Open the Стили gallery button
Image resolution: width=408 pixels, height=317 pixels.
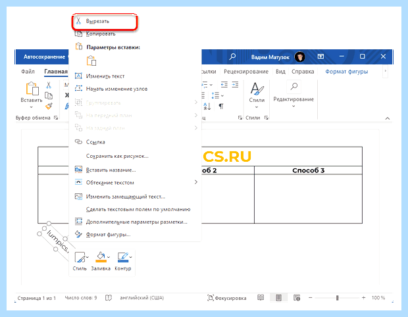pyautogui.click(x=257, y=95)
